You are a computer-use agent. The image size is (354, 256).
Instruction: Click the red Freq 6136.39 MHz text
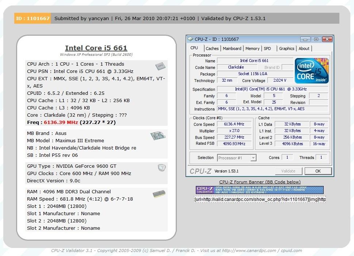click(x=61, y=123)
